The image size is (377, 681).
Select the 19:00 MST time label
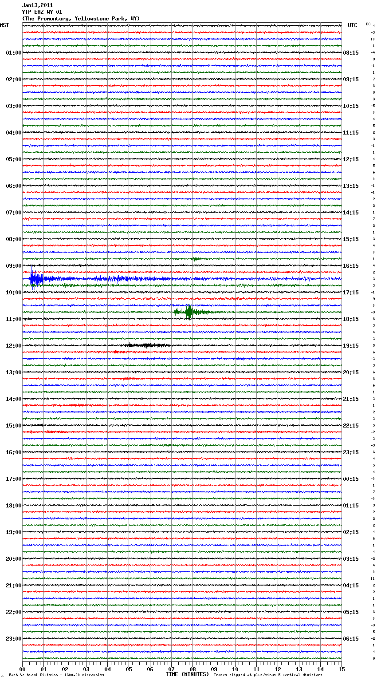coord(13,532)
